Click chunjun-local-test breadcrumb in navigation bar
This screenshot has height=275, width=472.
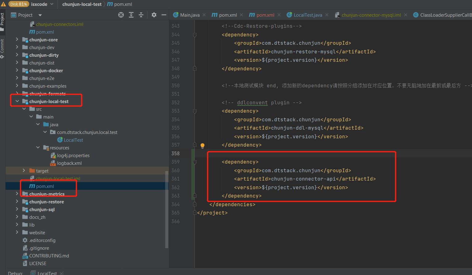coord(82,4)
